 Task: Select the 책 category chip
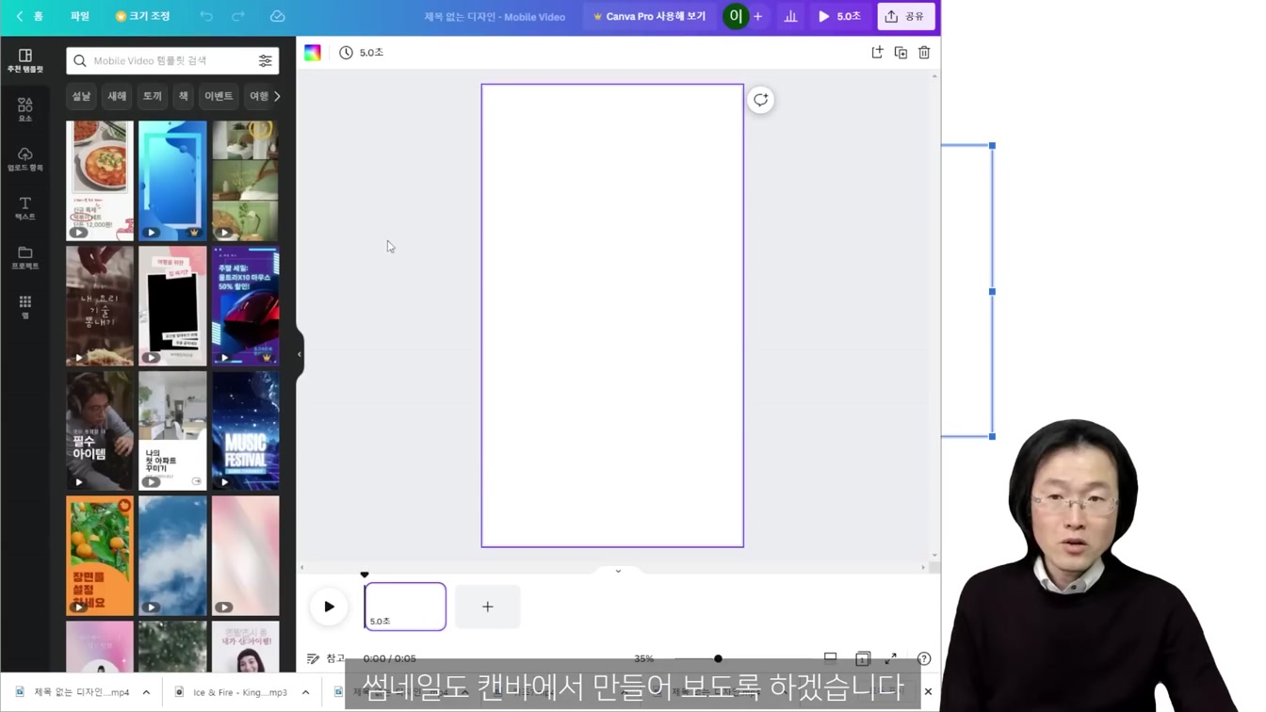[x=184, y=96]
